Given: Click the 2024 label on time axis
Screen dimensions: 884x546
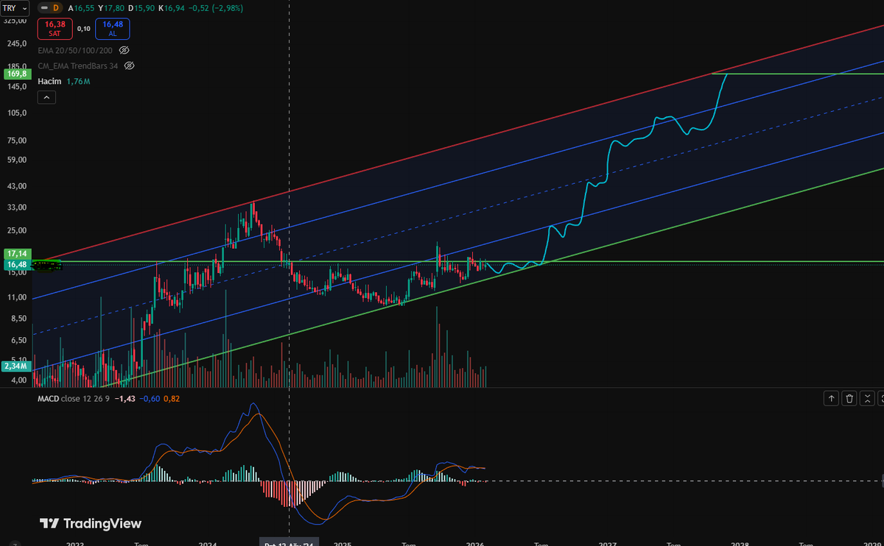Looking at the screenshot, I should pyautogui.click(x=208, y=545).
